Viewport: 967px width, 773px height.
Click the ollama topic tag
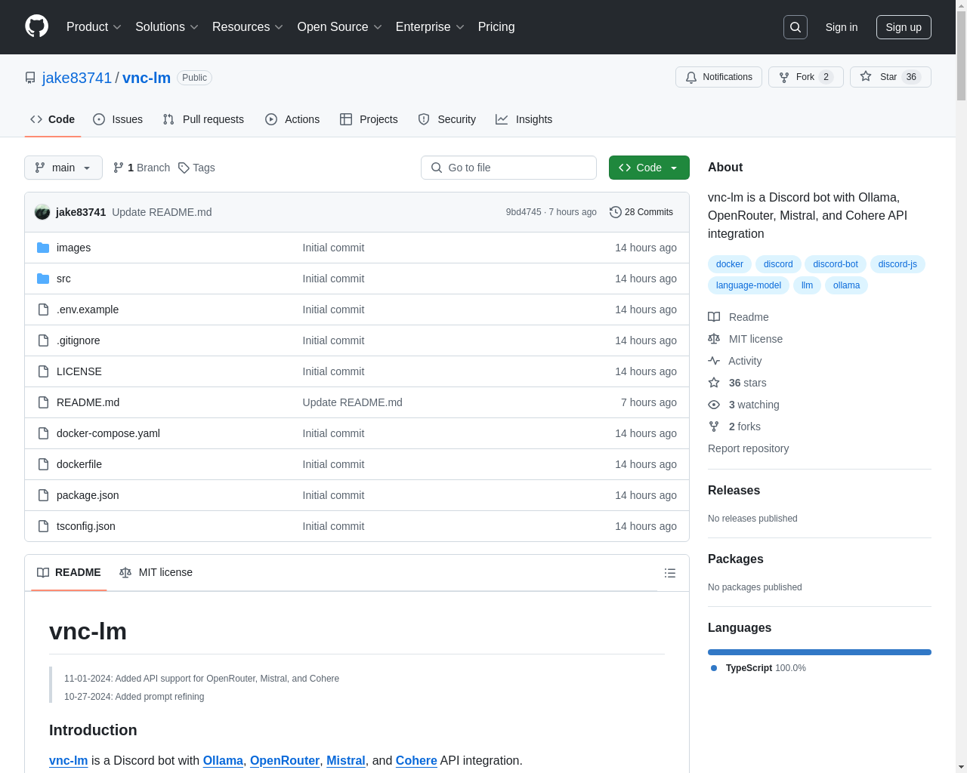846,285
